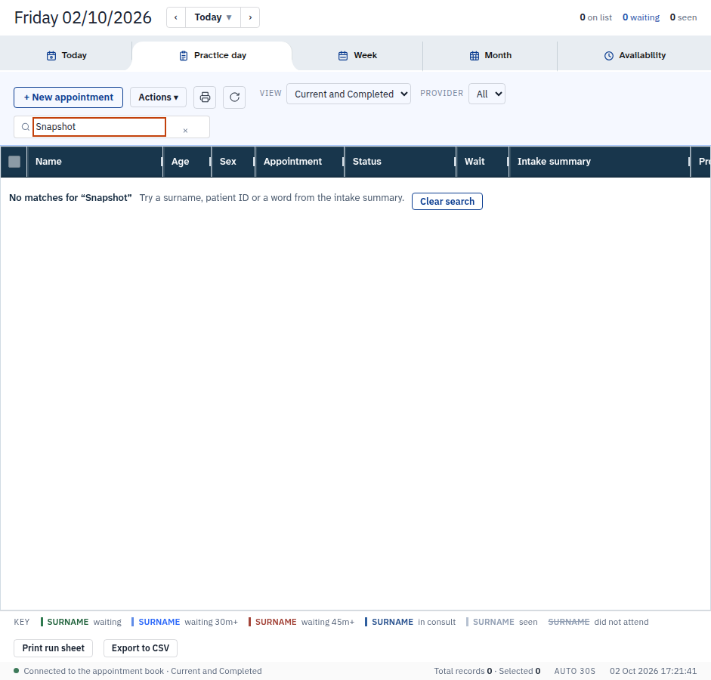Image resolution: width=711 pixels, height=680 pixels.
Task: Click Export to CSV button
Action: coord(140,648)
